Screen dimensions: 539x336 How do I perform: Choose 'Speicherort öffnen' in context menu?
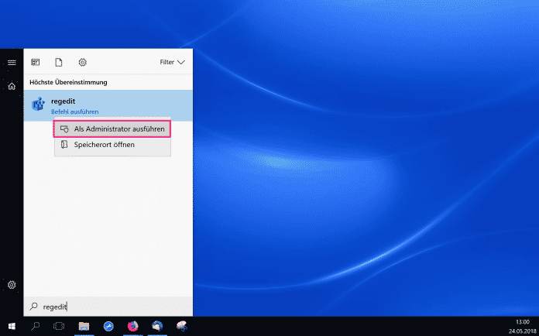pyautogui.click(x=104, y=145)
